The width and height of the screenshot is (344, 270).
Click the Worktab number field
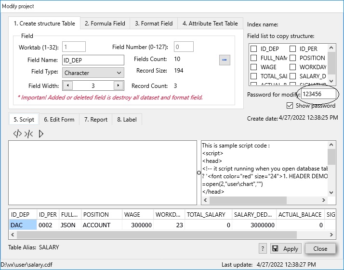point(74,47)
